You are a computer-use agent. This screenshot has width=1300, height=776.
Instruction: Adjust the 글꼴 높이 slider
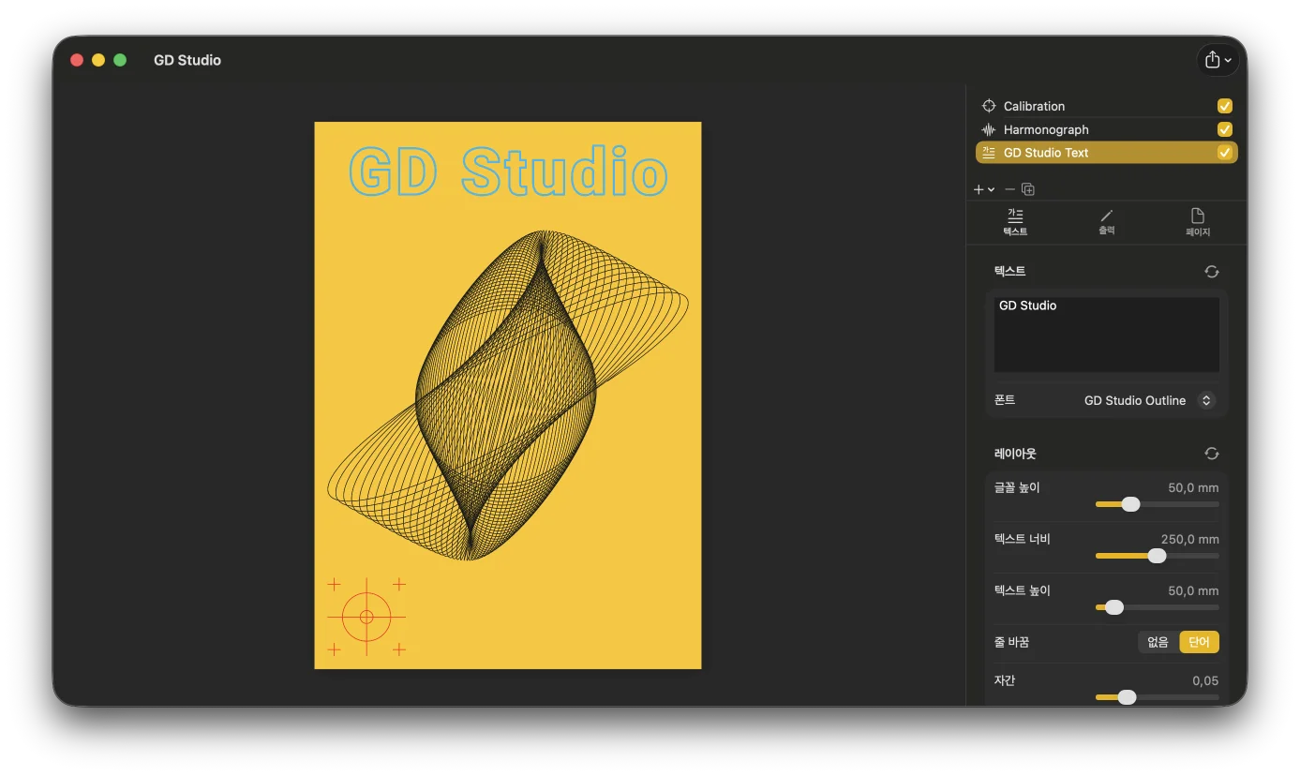(1131, 504)
